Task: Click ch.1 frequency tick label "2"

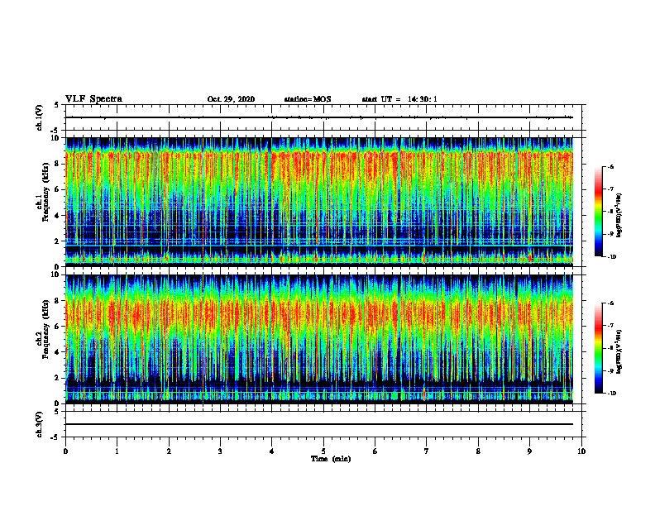Action: coord(58,241)
